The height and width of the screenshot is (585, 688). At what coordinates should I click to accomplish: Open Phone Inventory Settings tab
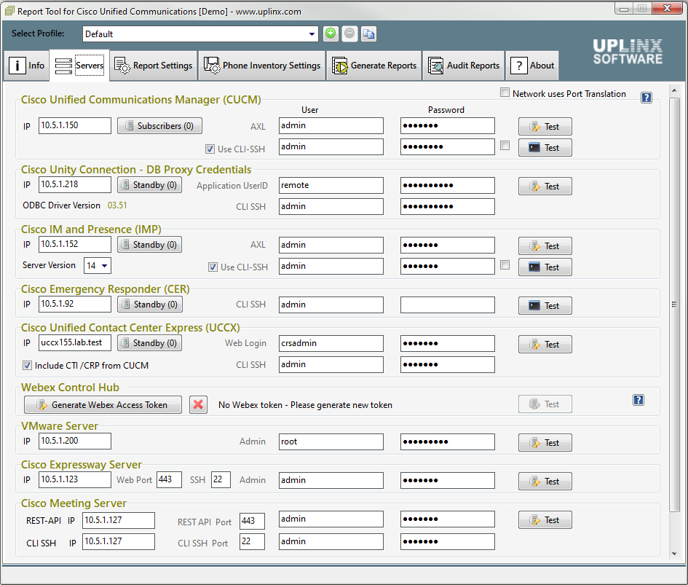262,66
